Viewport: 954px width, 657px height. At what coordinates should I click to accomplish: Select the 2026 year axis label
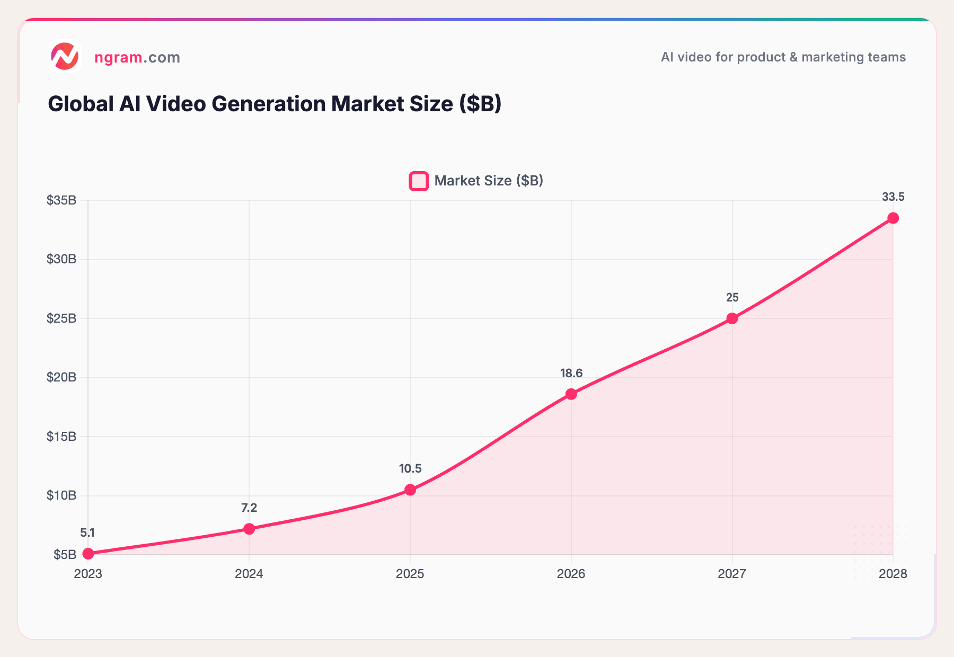point(571,573)
